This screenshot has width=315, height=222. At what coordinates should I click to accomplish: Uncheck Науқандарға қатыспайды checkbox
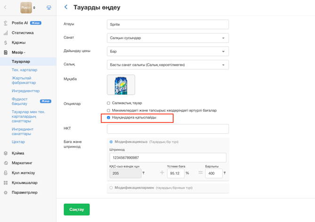click(109, 117)
